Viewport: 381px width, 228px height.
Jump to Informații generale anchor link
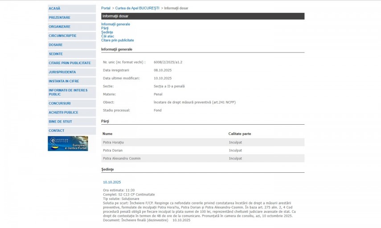115,24
